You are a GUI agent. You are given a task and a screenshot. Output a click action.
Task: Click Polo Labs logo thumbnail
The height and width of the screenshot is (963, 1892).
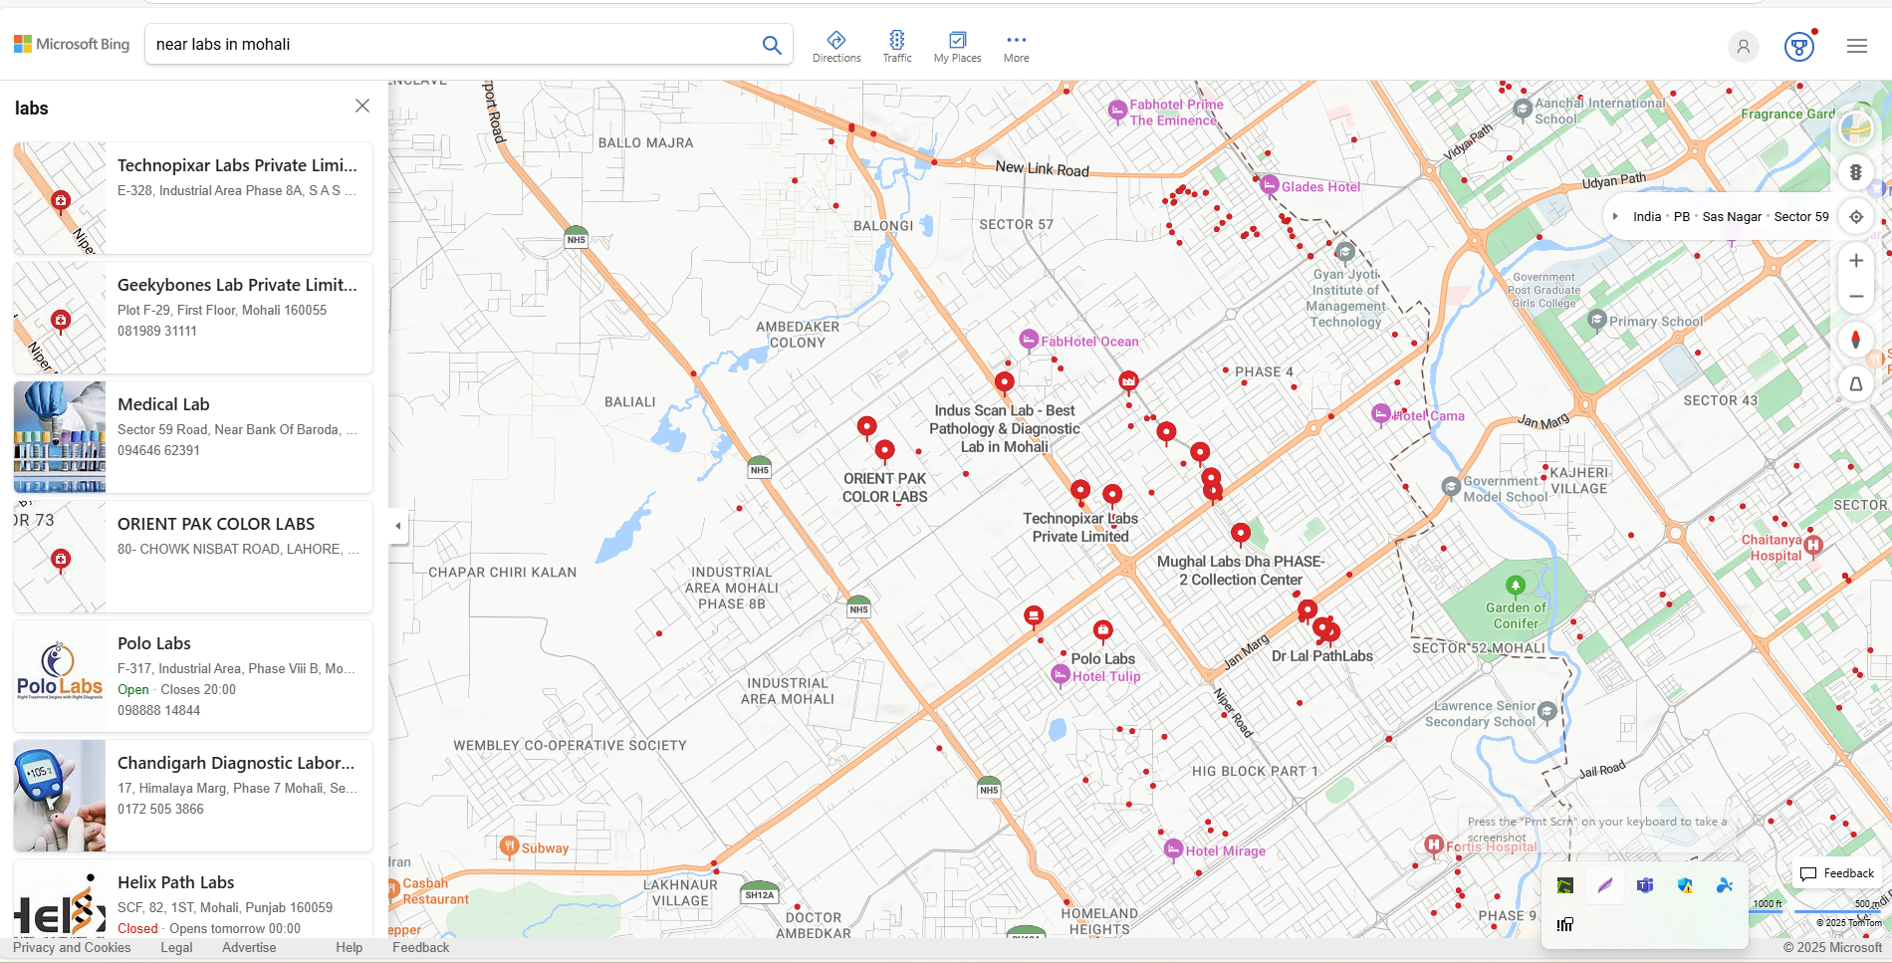coord(60,676)
